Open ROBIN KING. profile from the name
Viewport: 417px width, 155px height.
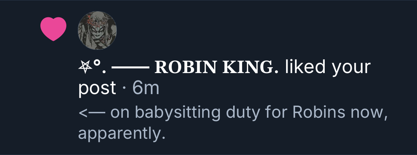(216, 68)
